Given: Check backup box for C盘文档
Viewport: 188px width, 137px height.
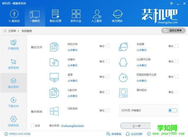Looking at the screenshot, I should (x=108, y=92).
